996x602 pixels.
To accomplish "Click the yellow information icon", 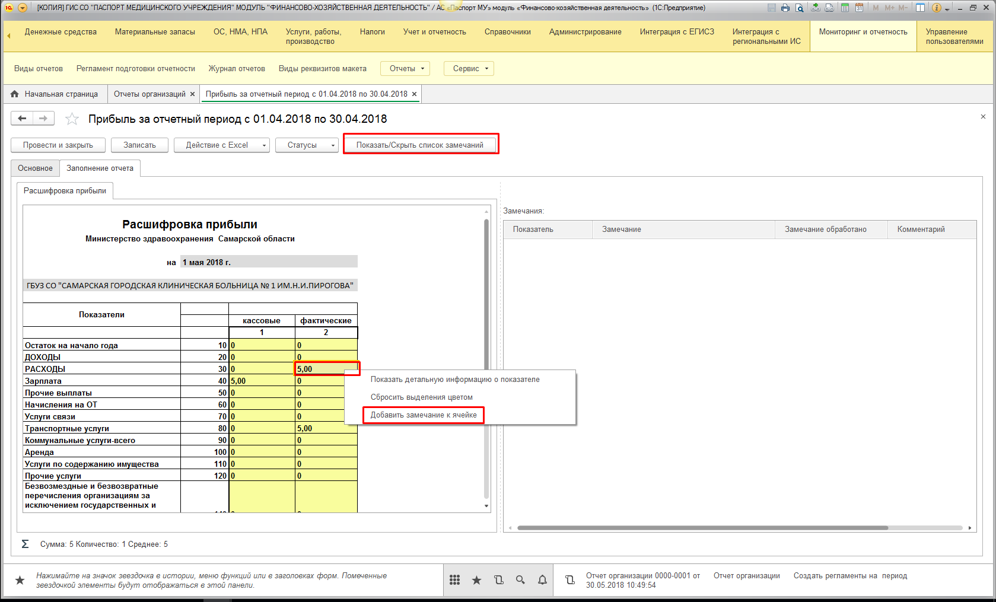I will [937, 8].
